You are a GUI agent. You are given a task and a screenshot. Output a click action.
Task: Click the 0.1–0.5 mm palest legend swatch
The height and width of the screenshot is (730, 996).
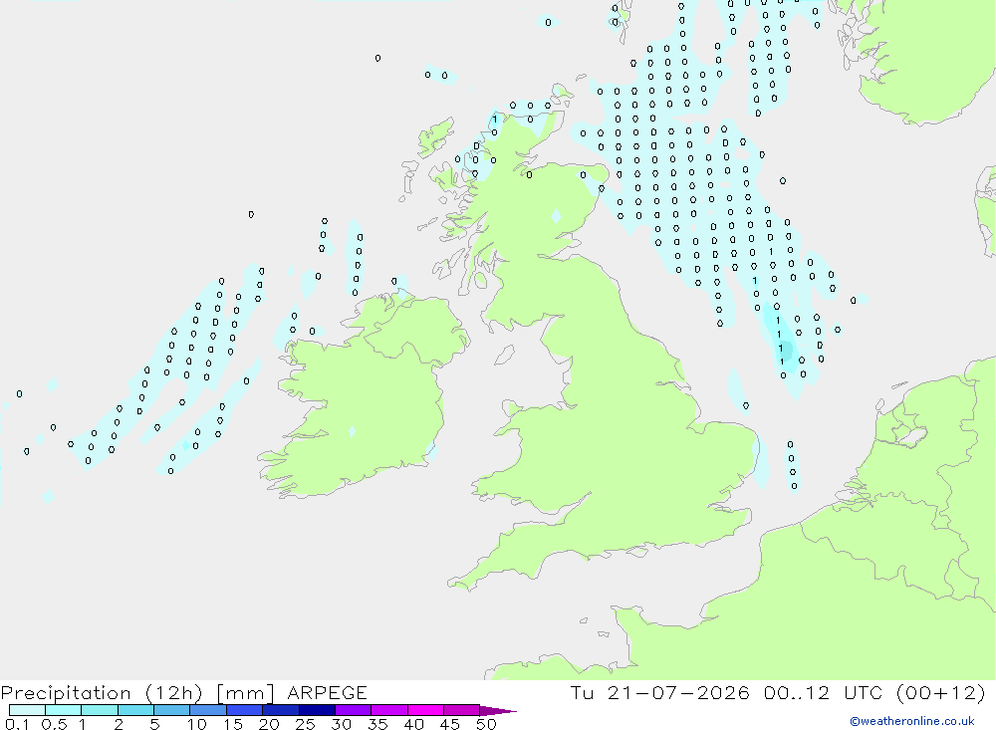27,710
